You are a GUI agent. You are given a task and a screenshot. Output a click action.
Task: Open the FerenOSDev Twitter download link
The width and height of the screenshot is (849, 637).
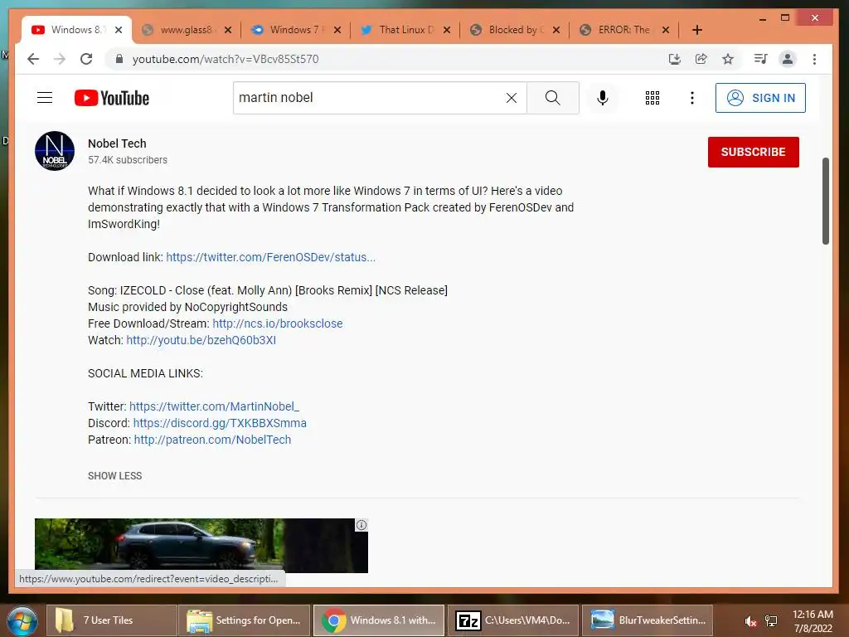point(271,257)
